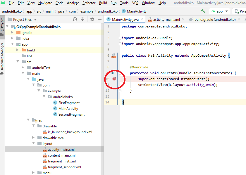Expand the .idea folder
Viewport: 246px width, 175px height.
pos(12,38)
